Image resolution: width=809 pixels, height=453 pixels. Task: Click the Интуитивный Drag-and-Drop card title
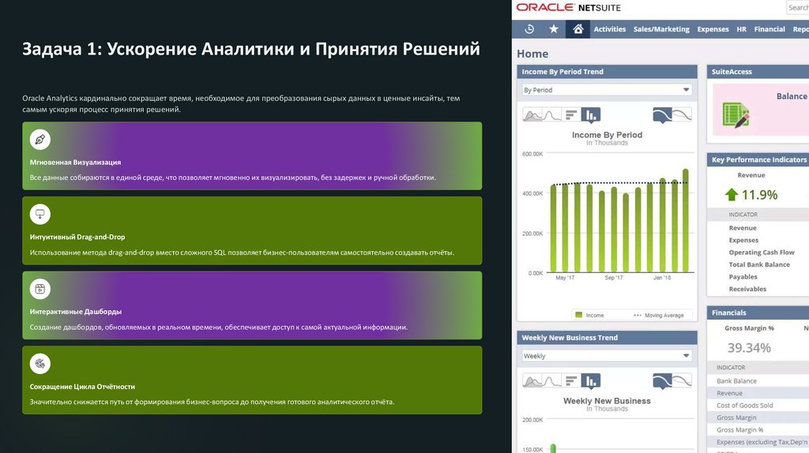(x=77, y=237)
